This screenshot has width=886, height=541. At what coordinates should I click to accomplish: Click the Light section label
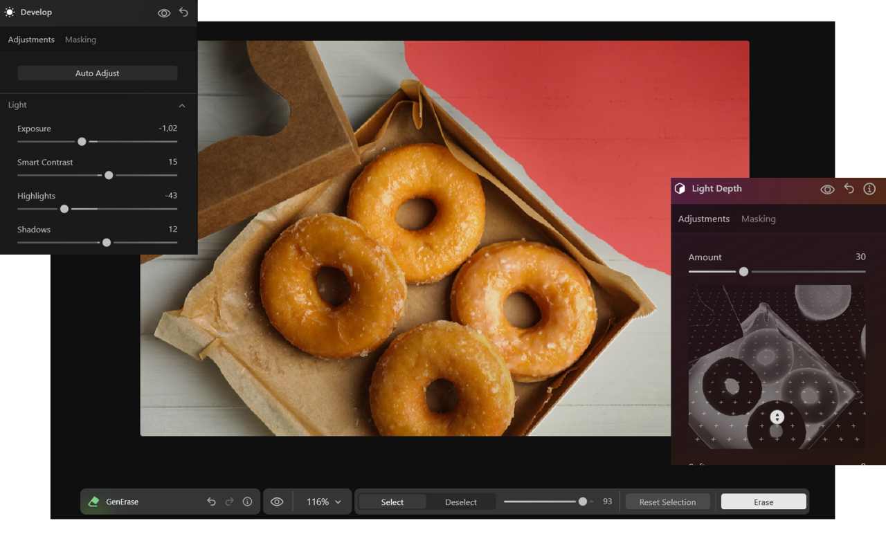coord(17,105)
